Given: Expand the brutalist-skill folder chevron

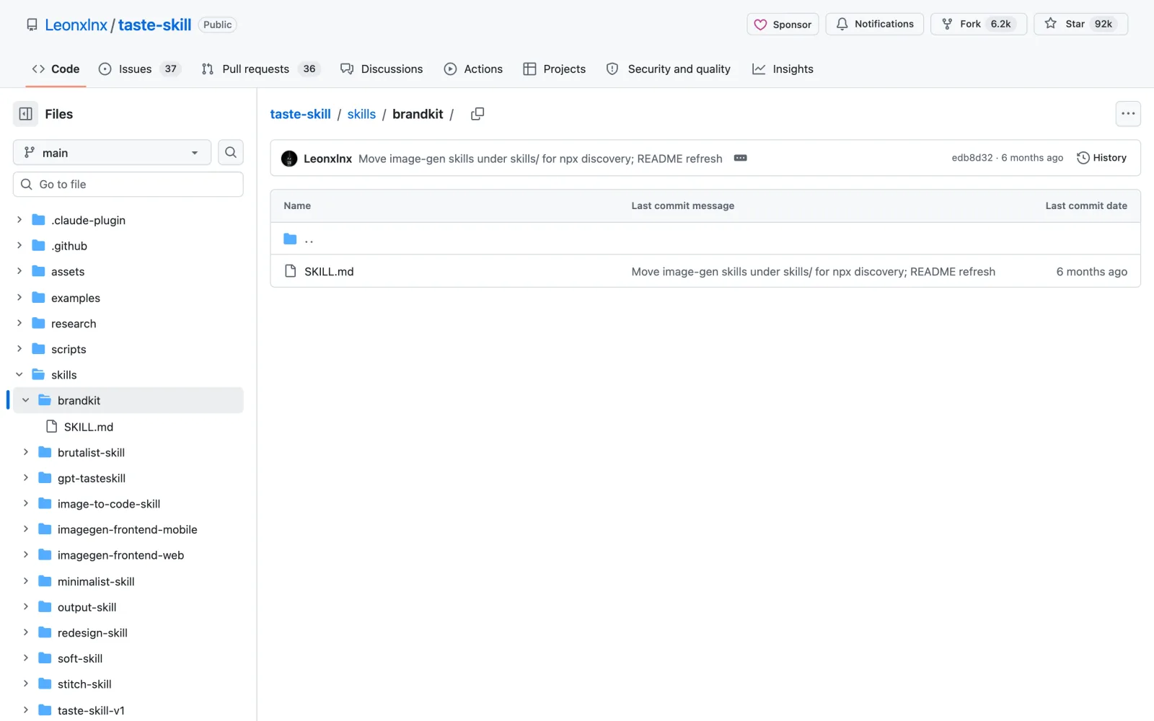Looking at the screenshot, I should coord(26,452).
